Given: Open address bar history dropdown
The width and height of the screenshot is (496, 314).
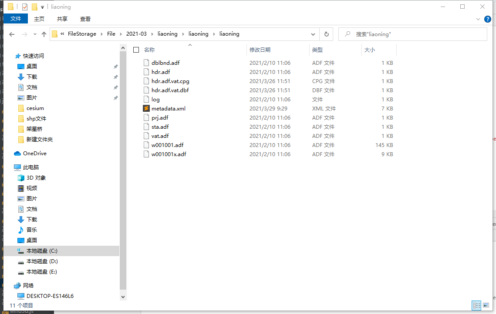Looking at the screenshot, I should click(x=313, y=34).
